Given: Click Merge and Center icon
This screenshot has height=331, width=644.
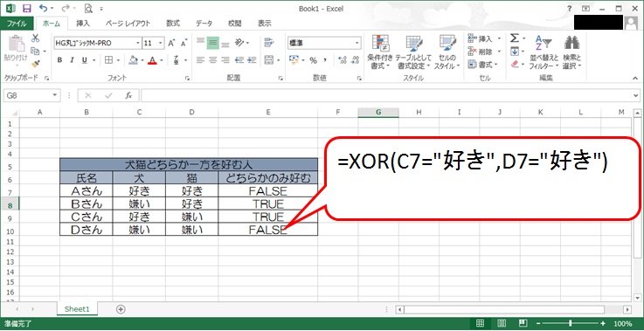Looking at the screenshot, I should 269,60.
